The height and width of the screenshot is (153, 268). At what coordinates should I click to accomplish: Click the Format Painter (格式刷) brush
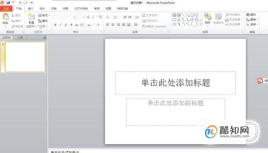coord(17,26)
